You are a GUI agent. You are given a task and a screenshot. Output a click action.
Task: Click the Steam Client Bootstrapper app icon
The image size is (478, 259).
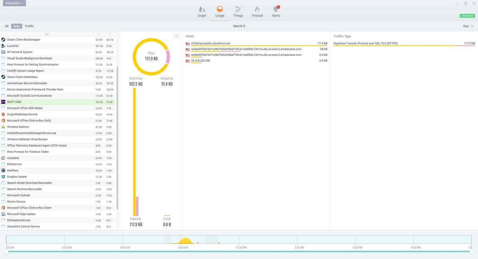3,40
